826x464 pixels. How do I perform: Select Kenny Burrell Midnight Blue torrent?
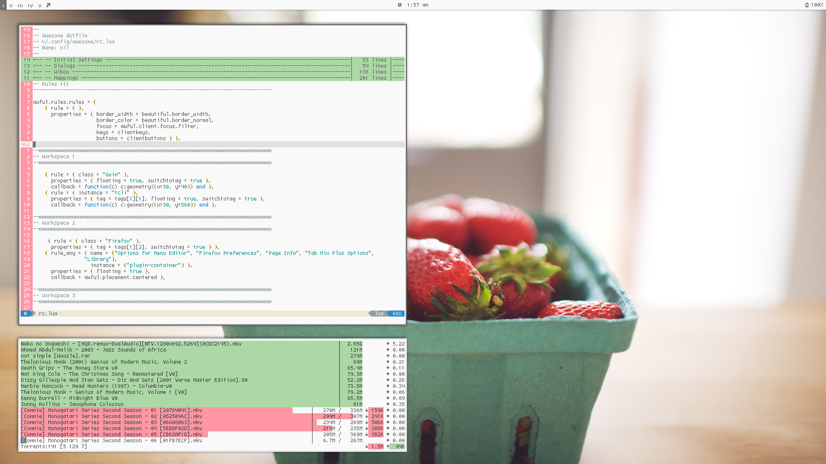(213, 398)
